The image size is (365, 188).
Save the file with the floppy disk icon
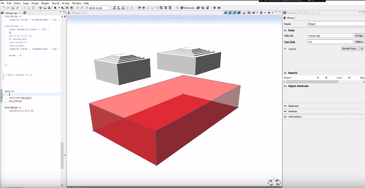click(13, 8)
